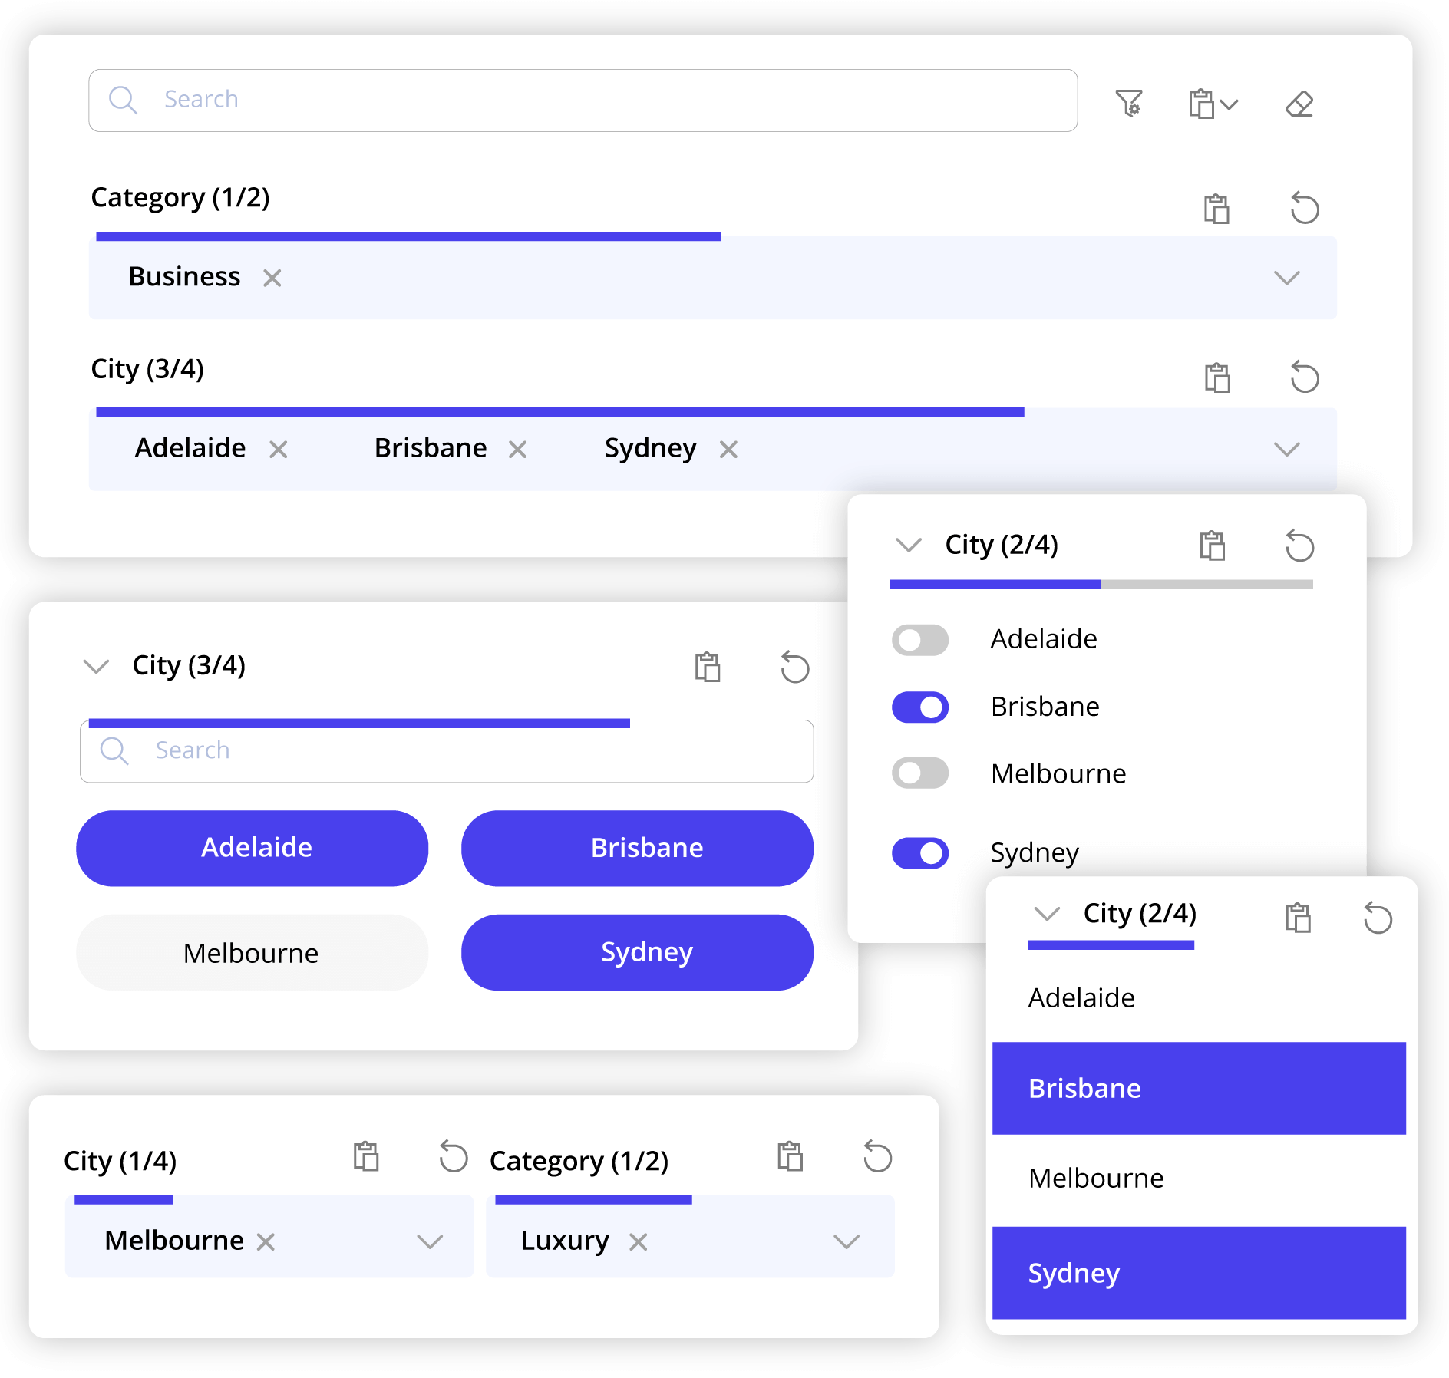Click the top main Search field

[583, 100]
